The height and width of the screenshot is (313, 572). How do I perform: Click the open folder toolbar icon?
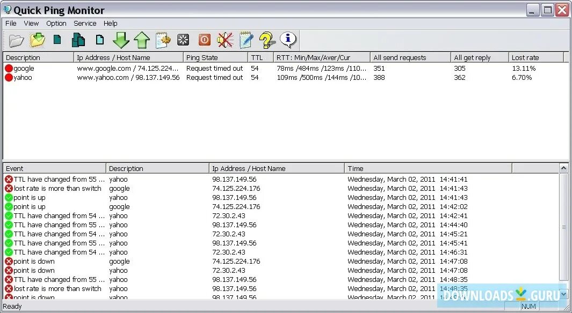coord(16,40)
